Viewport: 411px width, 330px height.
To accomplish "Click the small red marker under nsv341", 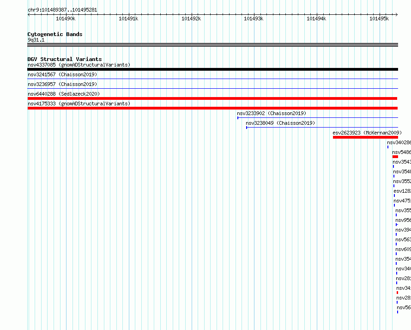I will click(397, 293).
